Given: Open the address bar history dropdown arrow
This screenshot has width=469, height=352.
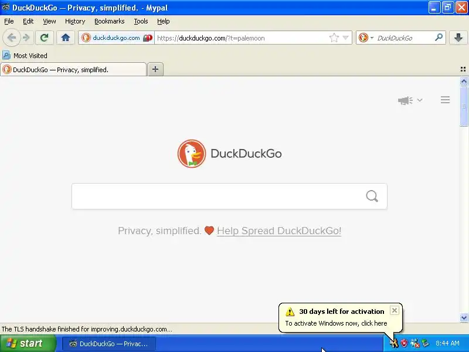Looking at the screenshot, I should pos(345,38).
